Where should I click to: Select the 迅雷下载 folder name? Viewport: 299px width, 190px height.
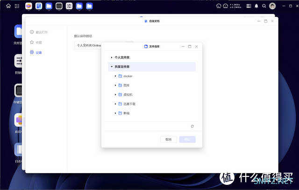[129, 104]
